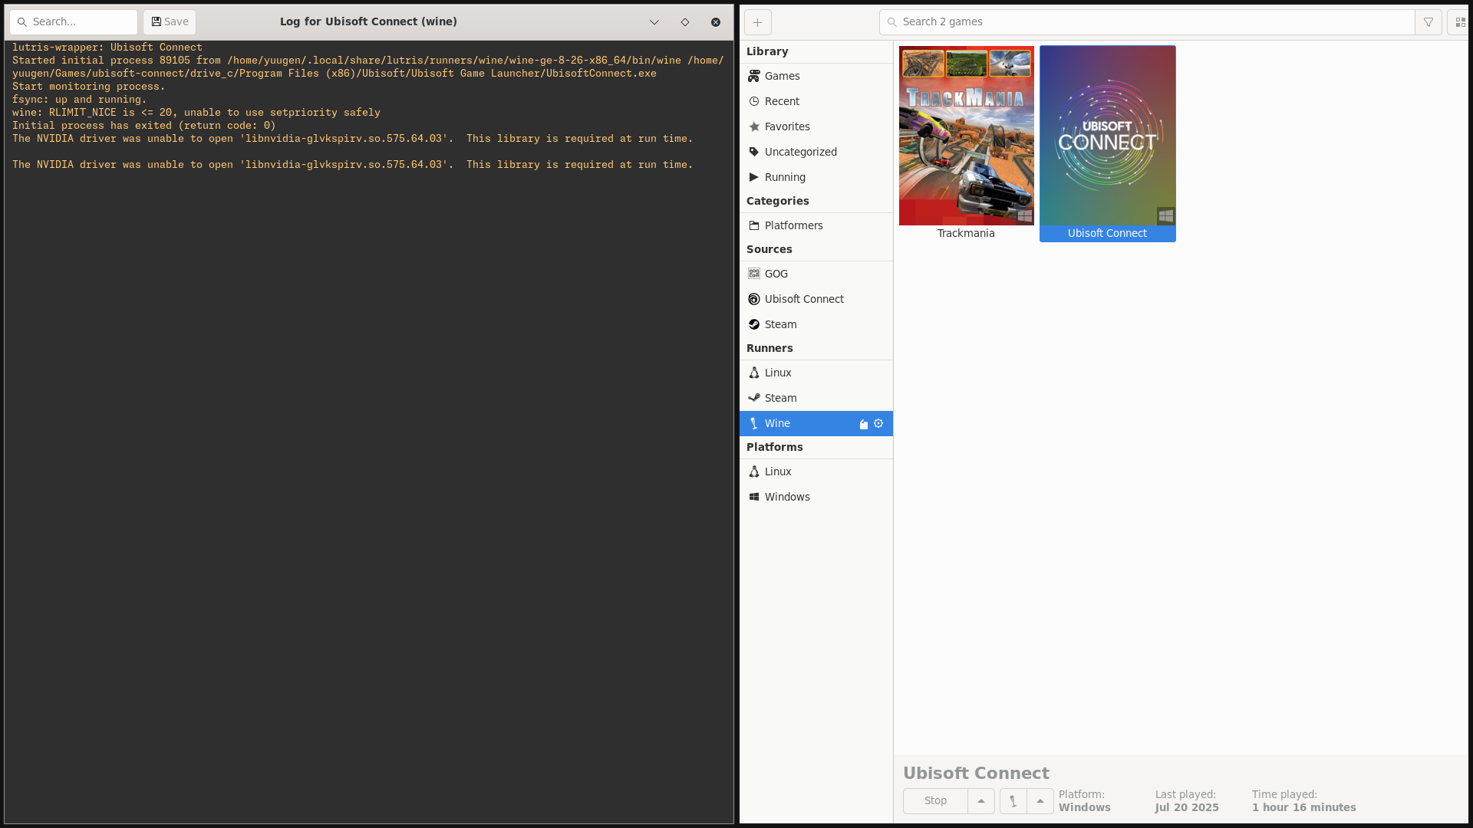Expand the arrow next to the Stop button
This screenshot has height=828, width=1473.
[x=980, y=801]
